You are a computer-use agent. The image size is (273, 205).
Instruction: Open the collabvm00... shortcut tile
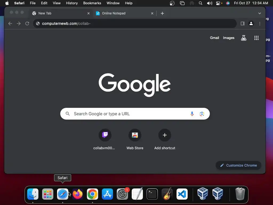(x=104, y=139)
